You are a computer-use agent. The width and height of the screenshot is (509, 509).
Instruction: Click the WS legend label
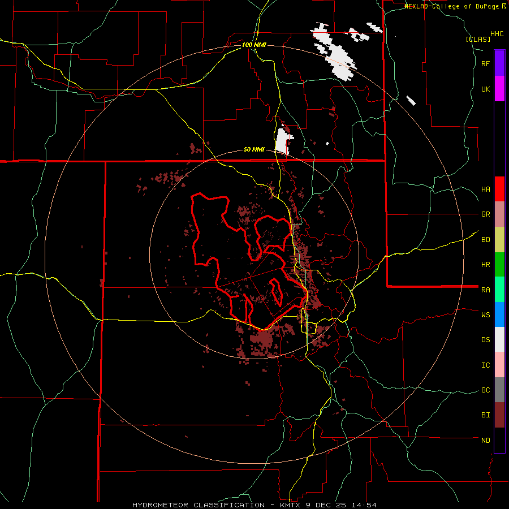485,315
